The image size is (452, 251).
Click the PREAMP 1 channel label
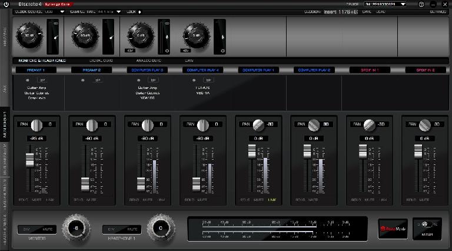tap(36, 70)
